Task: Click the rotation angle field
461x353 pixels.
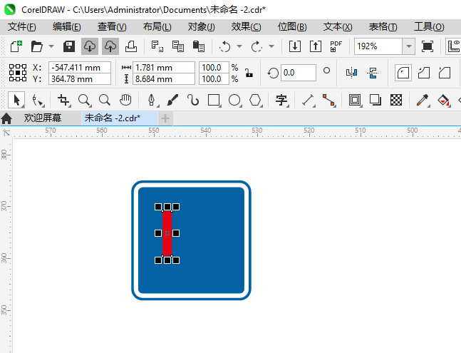Action: [299, 73]
